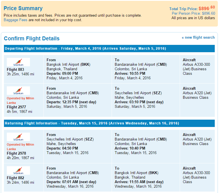The width and height of the screenshot is (219, 193).
Task: Select the Returning Flight Information header
Action: tap(109, 123)
